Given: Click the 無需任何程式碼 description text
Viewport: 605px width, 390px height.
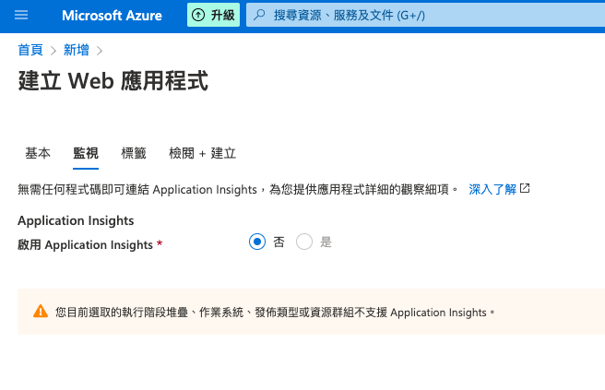Looking at the screenshot, I should tap(238, 189).
